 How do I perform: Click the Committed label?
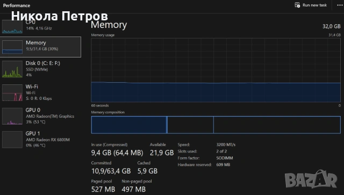tap(101, 163)
